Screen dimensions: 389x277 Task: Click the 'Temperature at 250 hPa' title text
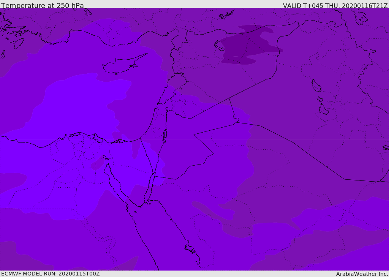(43, 5)
